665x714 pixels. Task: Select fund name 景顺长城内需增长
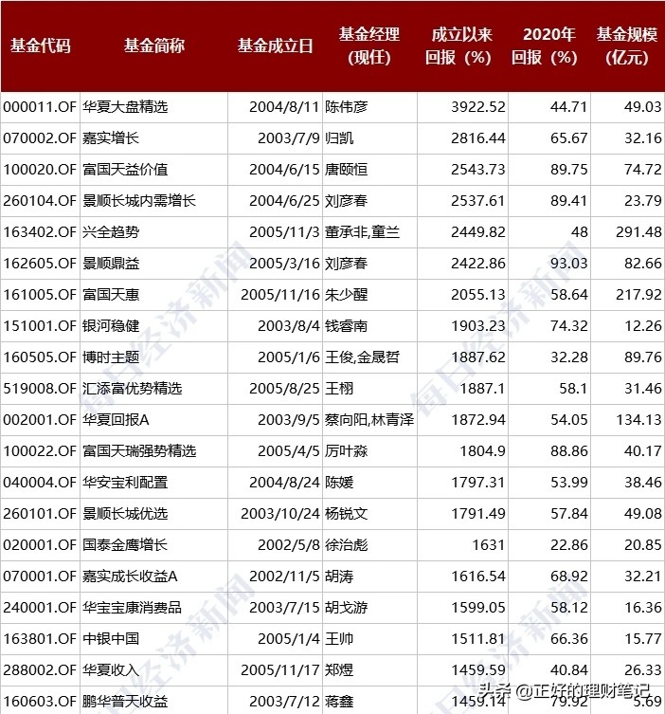click(x=139, y=201)
